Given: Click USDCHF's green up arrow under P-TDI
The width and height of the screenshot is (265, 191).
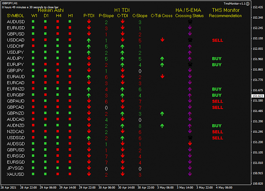Looking at the screenshot, I should click(89, 46).
